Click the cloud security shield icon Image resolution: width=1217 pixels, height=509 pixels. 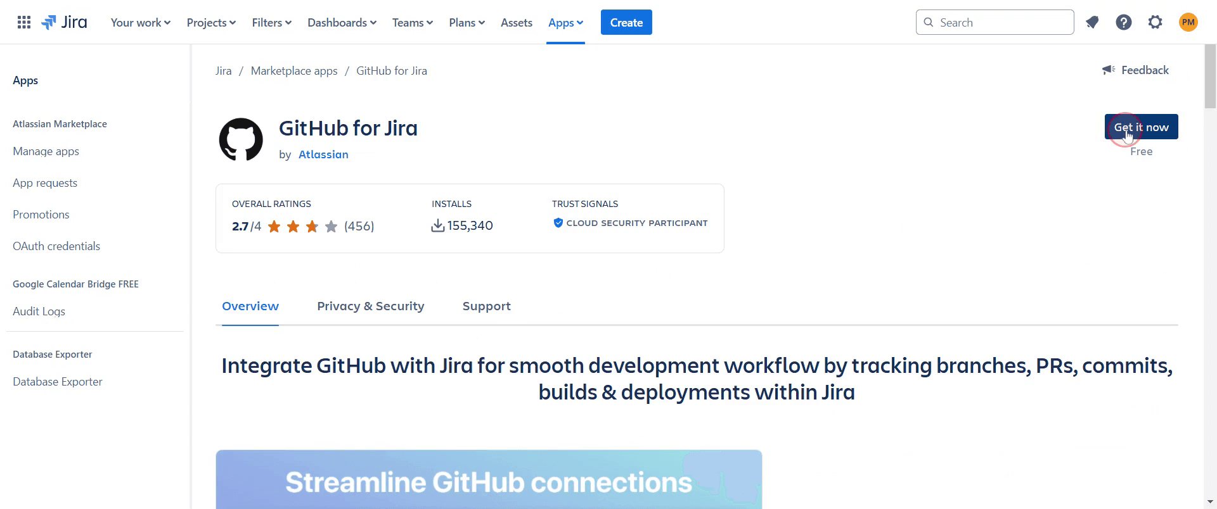click(558, 223)
